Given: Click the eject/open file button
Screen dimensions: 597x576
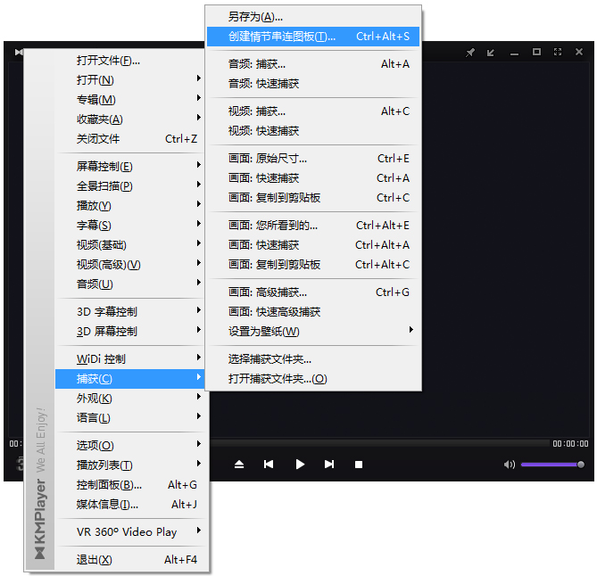Looking at the screenshot, I should pyautogui.click(x=239, y=465).
